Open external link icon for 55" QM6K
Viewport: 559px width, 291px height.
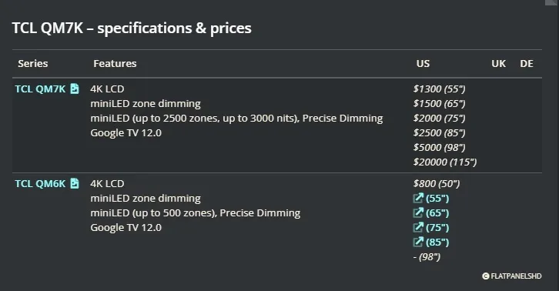tap(418, 198)
